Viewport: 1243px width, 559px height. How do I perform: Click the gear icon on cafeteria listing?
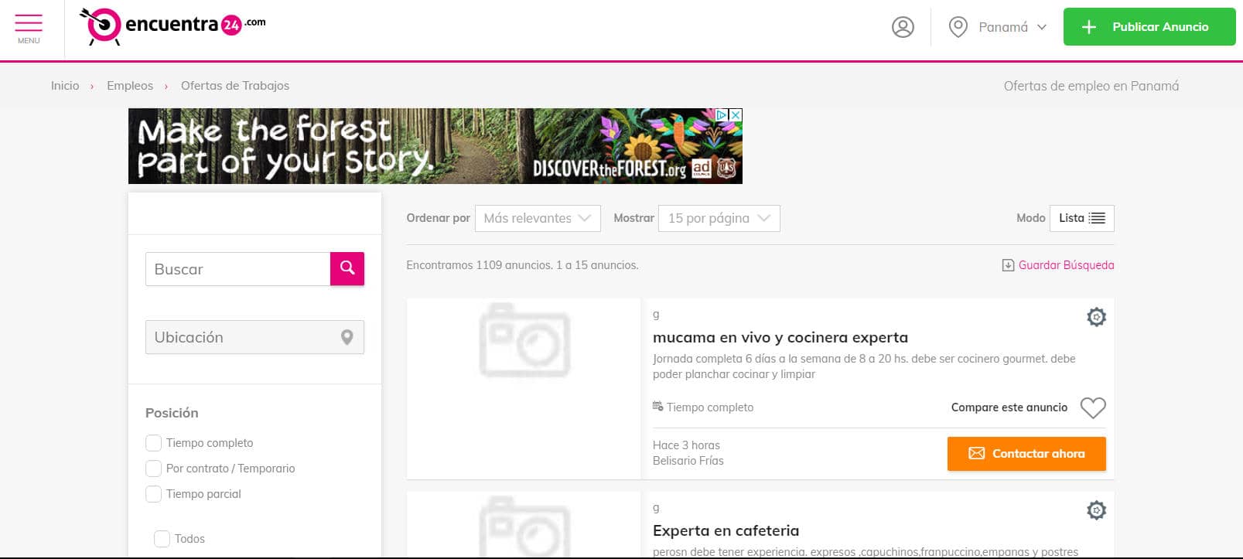1096,510
